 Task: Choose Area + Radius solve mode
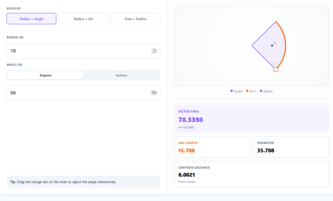[x=135, y=19]
